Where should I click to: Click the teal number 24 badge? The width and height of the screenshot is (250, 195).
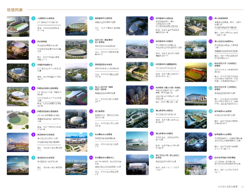[x=210, y=64]
